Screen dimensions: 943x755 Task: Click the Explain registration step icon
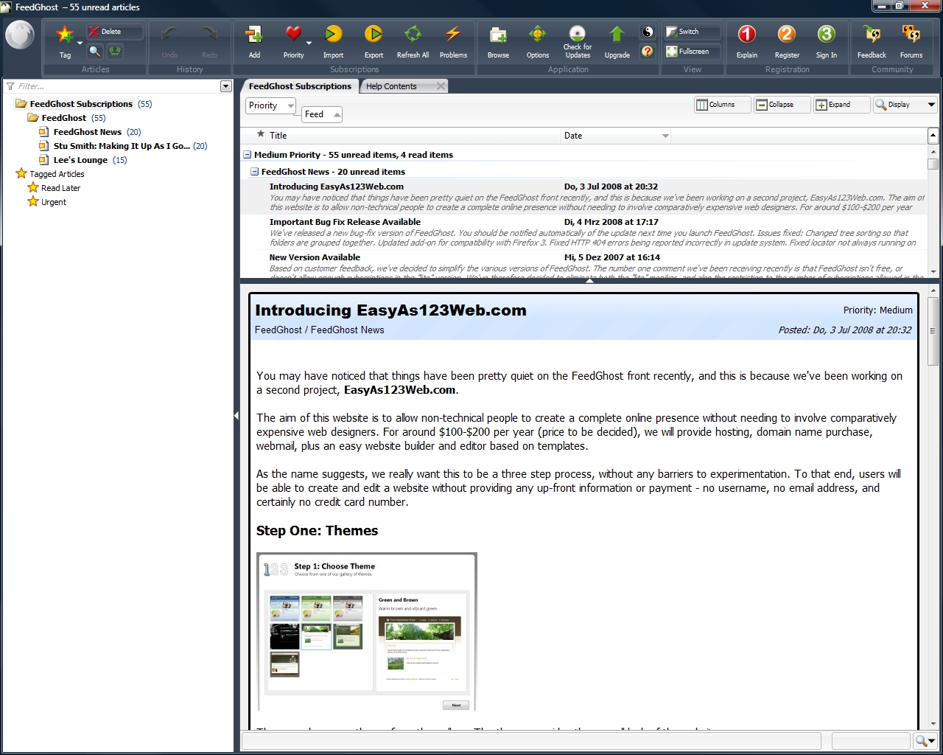click(x=746, y=35)
